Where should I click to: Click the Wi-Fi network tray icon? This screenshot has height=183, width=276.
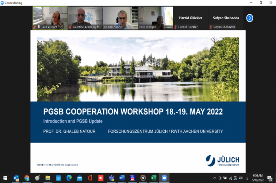point(230,178)
